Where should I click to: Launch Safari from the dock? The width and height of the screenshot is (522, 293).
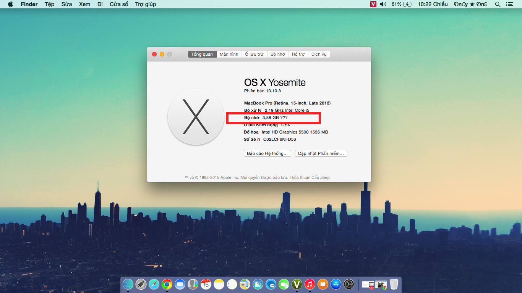click(154, 284)
